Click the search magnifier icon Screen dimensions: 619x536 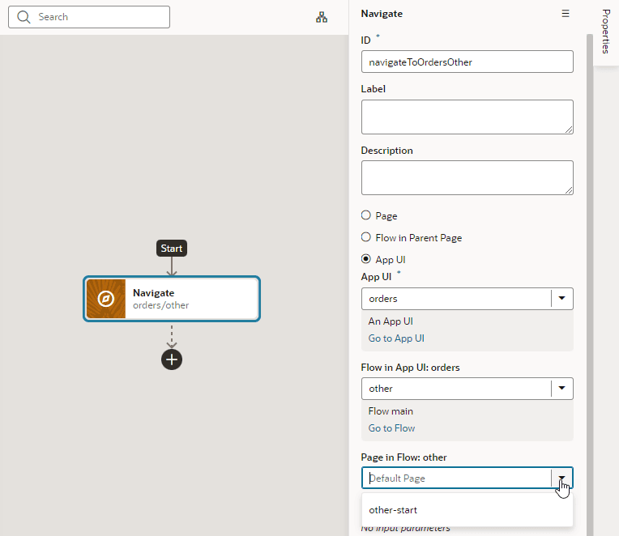pos(23,17)
